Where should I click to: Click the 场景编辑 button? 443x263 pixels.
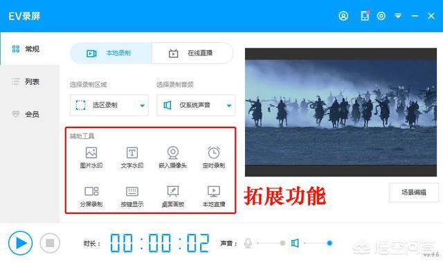pos(414,192)
